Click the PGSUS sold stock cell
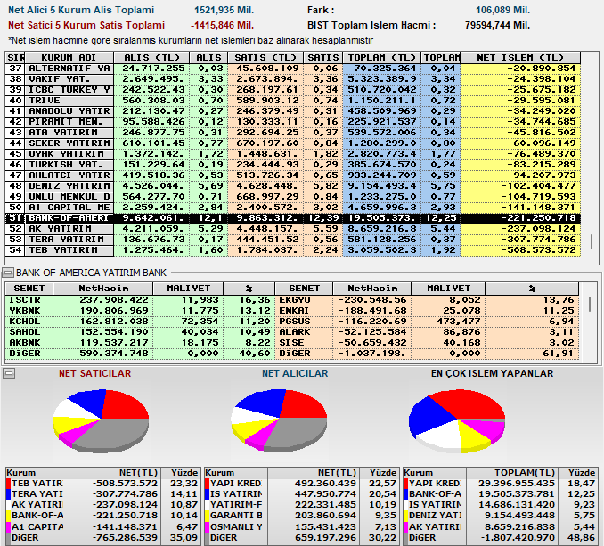This screenshot has width=604, height=546. point(304,322)
